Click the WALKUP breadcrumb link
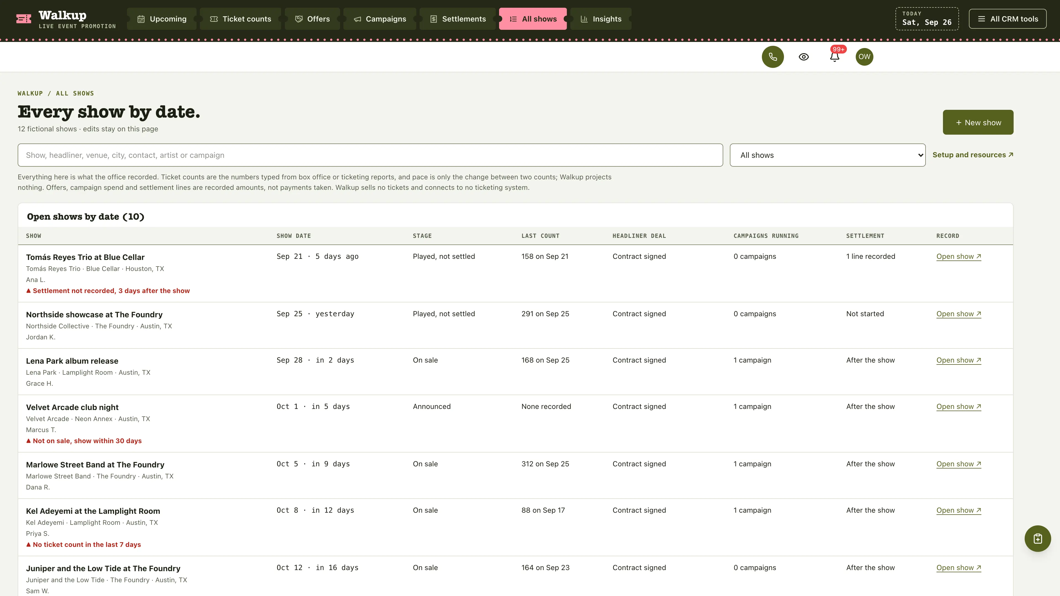 click(x=30, y=93)
